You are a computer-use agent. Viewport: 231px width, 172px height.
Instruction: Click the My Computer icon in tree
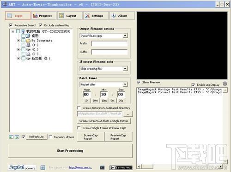coord(23,31)
